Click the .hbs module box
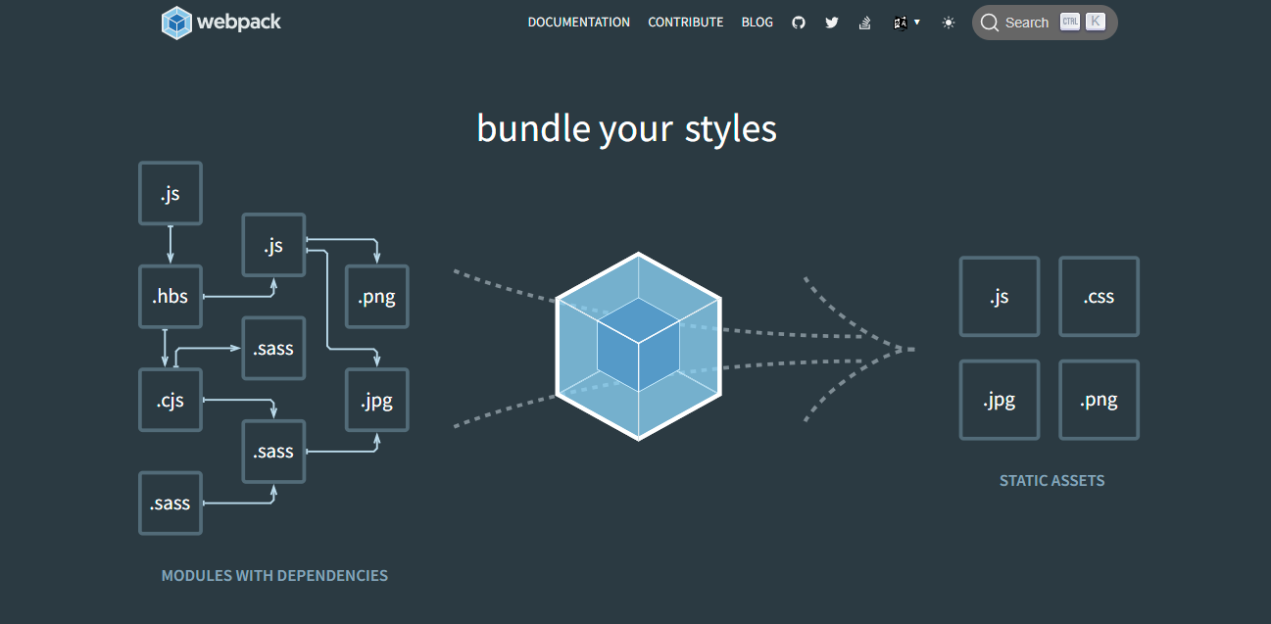This screenshot has width=1271, height=624. pos(171,297)
